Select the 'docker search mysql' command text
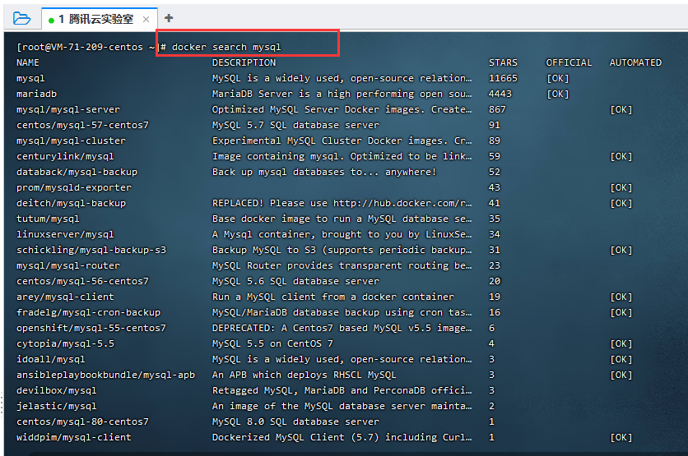688x456 pixels. pos(226,47)
